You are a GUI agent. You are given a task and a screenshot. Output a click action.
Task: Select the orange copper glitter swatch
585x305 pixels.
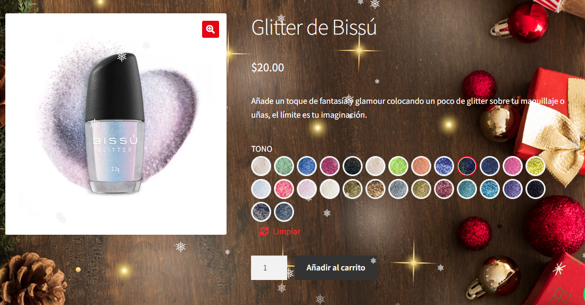point(421,166)
